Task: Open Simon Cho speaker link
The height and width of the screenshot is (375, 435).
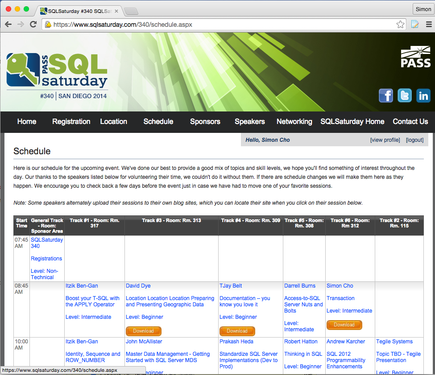Action: point(340,286)
